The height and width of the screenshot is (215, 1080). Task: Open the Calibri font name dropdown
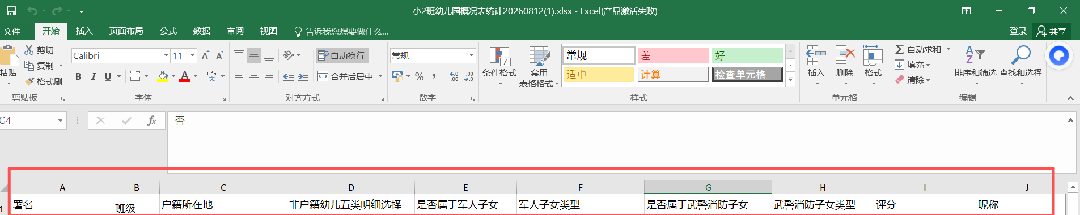click(x=166, y=55)
